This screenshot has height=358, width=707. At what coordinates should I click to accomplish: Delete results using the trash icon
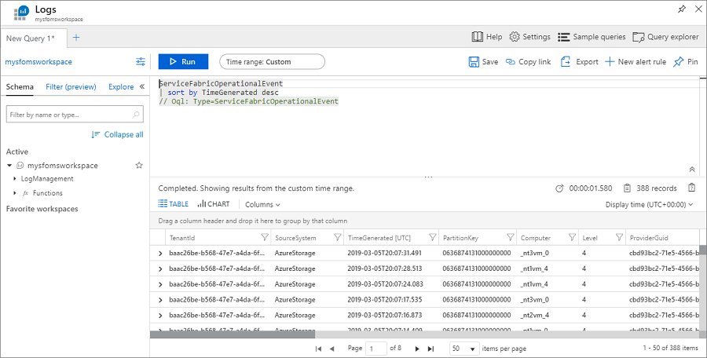click(691, 188)
